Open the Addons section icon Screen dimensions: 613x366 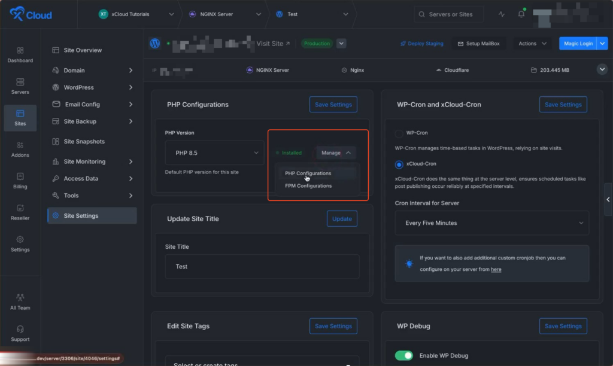20,149
